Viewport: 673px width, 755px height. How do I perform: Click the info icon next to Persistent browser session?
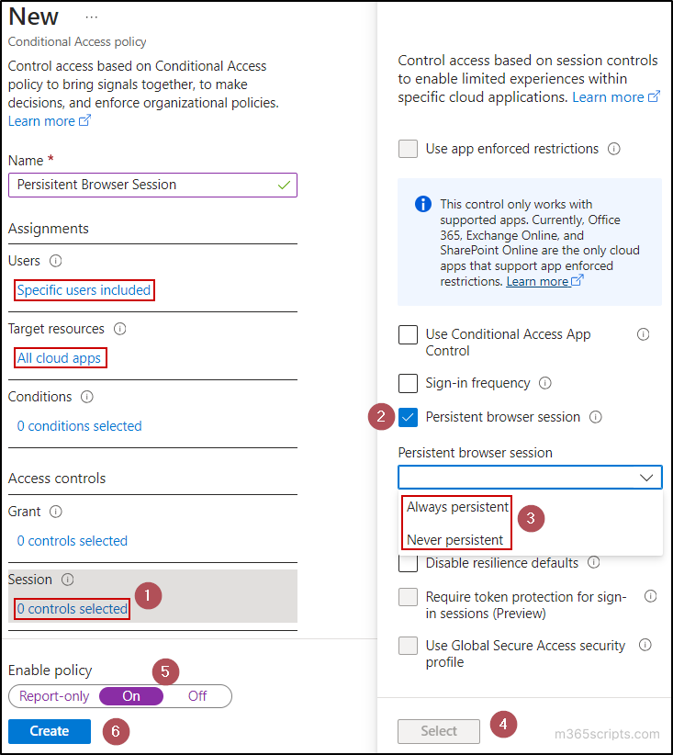pyautogui.click(x=596, y=417)
